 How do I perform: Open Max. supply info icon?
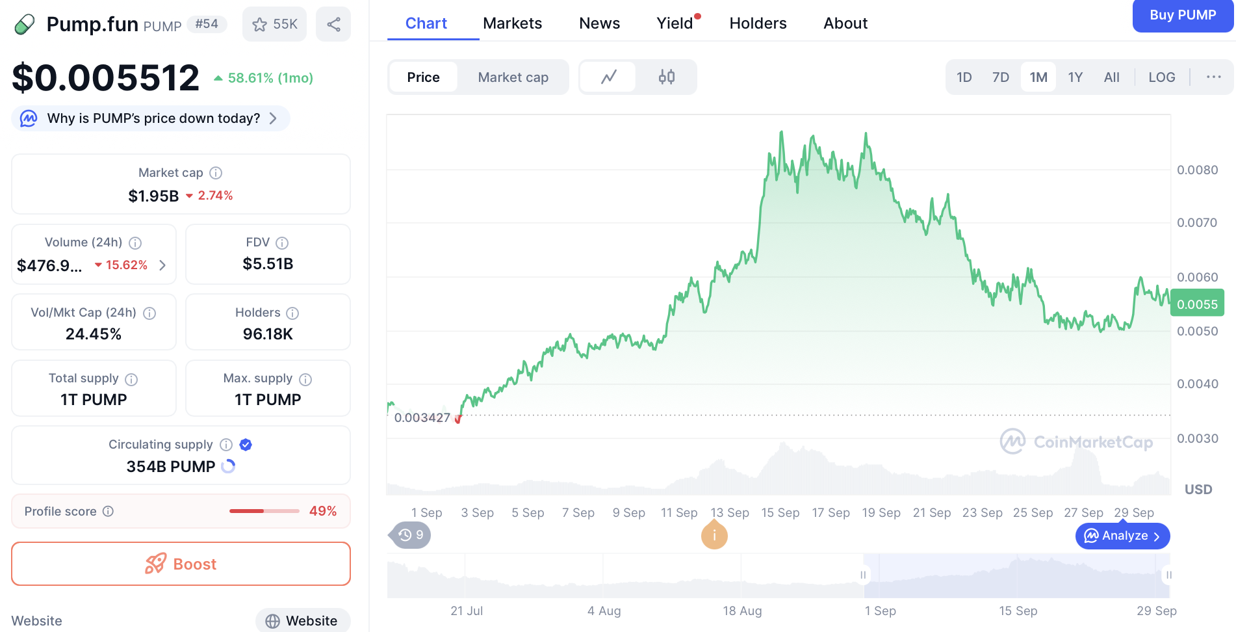pyautogui.click(x=305, y=379)
